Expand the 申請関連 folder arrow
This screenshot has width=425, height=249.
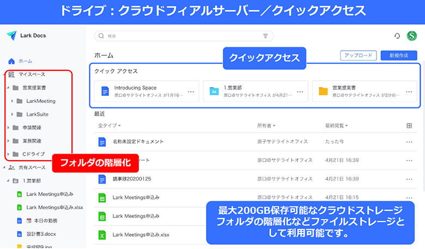click(8, 127)
